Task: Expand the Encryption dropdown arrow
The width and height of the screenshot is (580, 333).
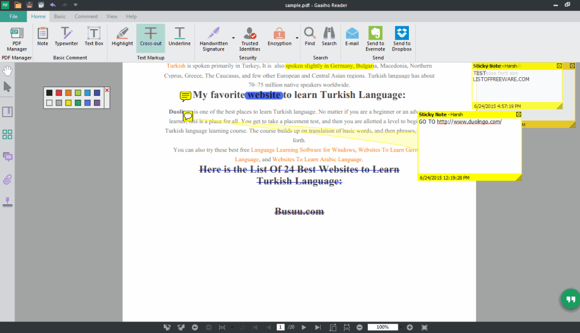Action: tap(297, 38)
